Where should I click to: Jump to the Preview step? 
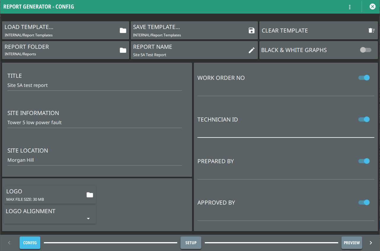[x=352, y=243]
